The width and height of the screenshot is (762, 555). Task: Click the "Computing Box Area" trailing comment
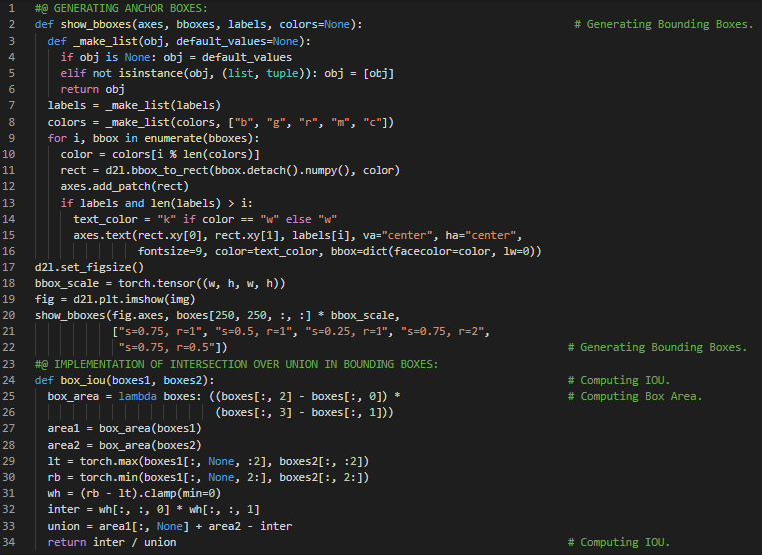[x=641, y=397]
